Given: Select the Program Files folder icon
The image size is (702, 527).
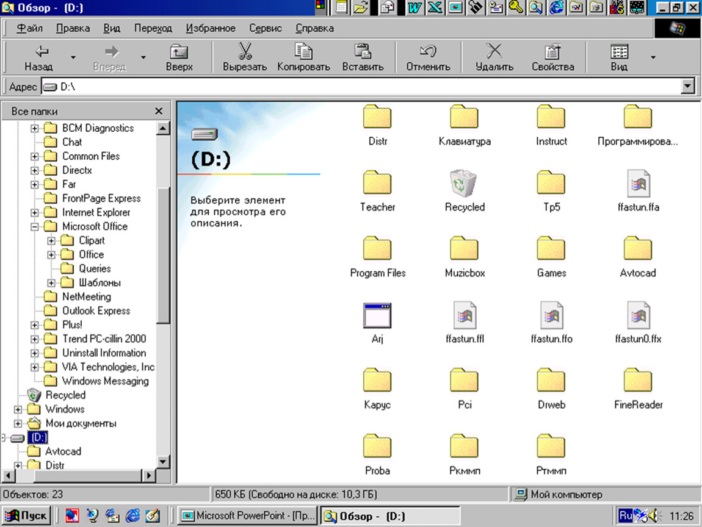Looking at the screenshot, I should (377, 248).
